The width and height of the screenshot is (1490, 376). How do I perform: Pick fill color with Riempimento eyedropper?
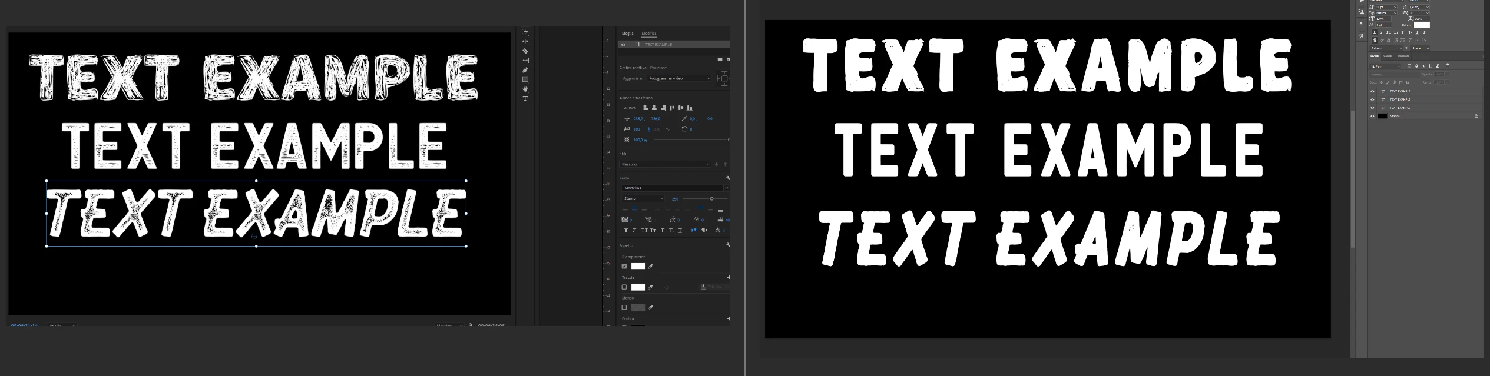coord(650,267)
